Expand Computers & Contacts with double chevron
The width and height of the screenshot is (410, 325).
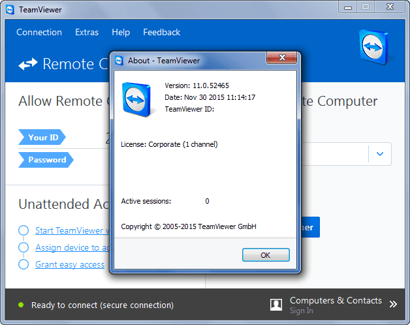pos(393,304)
